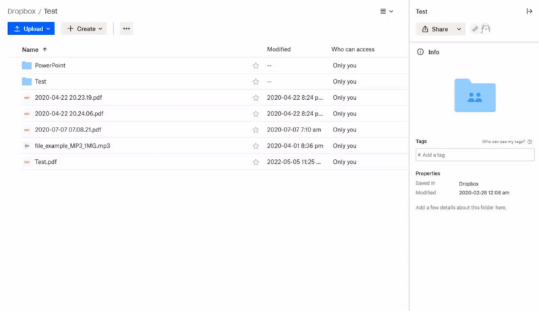Star the PowerPoint folder
Screen dimensions: 539x311
[x=255, y=65]
